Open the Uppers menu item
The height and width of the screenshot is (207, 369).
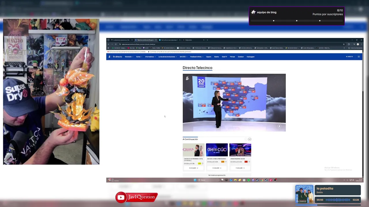[x=209, y=57]
